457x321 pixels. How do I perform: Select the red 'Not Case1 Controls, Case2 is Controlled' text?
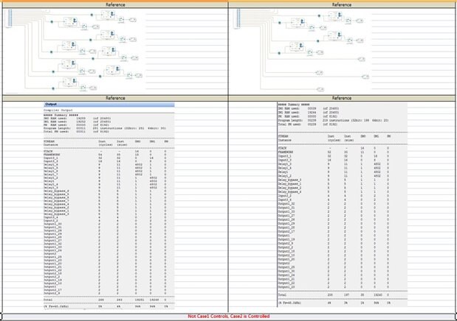pos(229,317)
